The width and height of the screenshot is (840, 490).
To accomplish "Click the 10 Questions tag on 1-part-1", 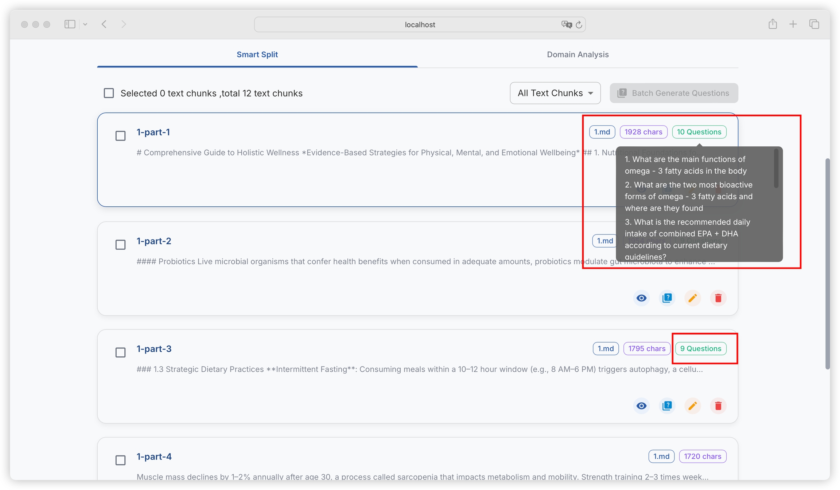I will point(699,132).
